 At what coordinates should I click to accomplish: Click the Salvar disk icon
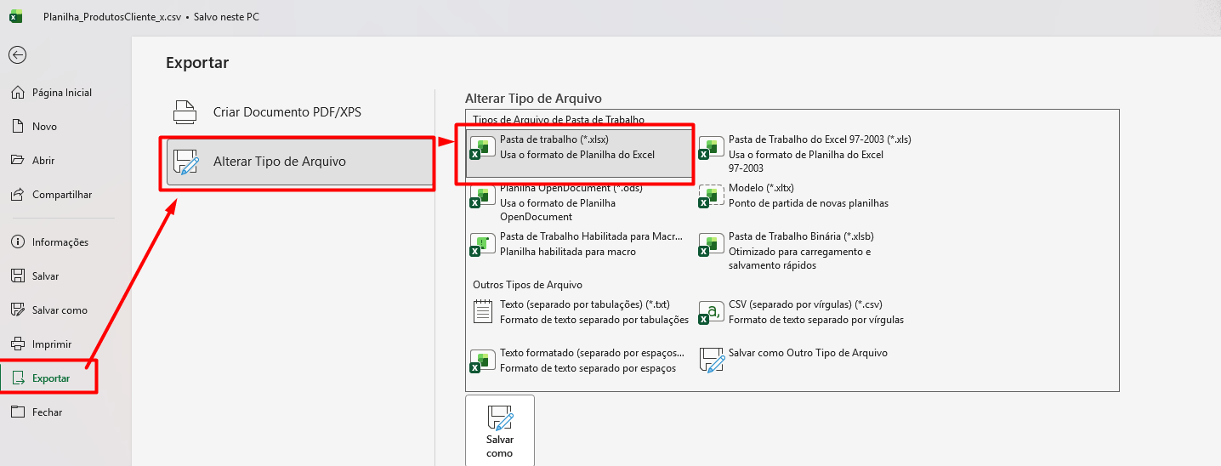(17, 276)
